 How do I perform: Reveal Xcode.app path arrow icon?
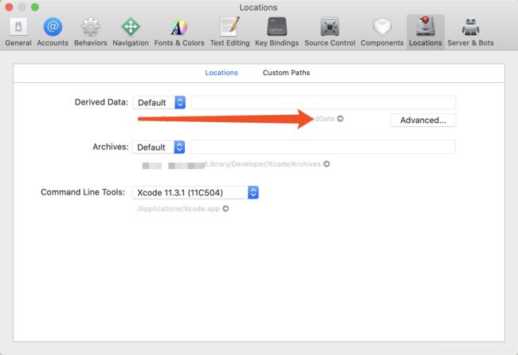226,208
